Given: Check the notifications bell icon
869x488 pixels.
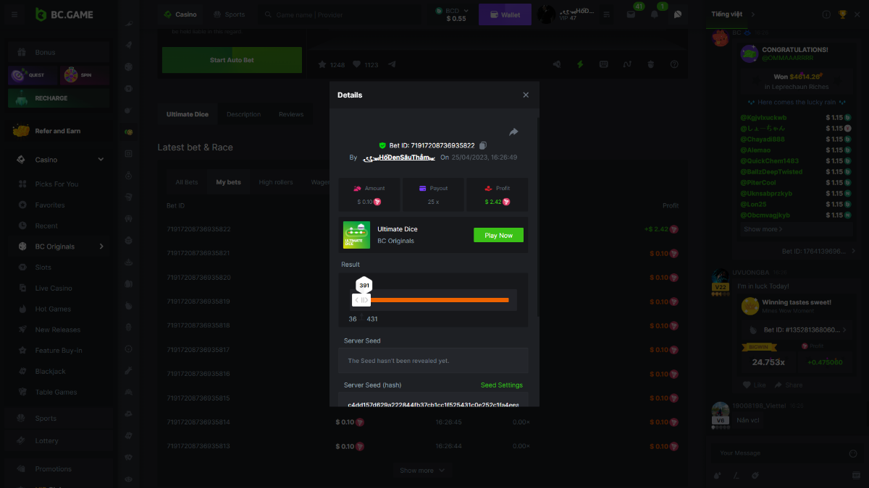Looking at the screenshot, I should [655, 14].
